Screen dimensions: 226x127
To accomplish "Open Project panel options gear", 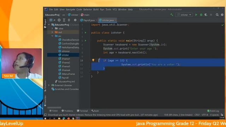I will click(x=75, y=20).
